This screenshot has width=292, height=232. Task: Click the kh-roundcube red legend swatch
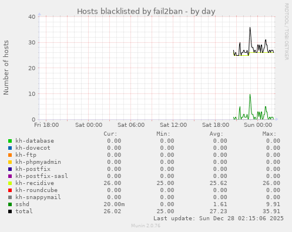tap(10, 190)
